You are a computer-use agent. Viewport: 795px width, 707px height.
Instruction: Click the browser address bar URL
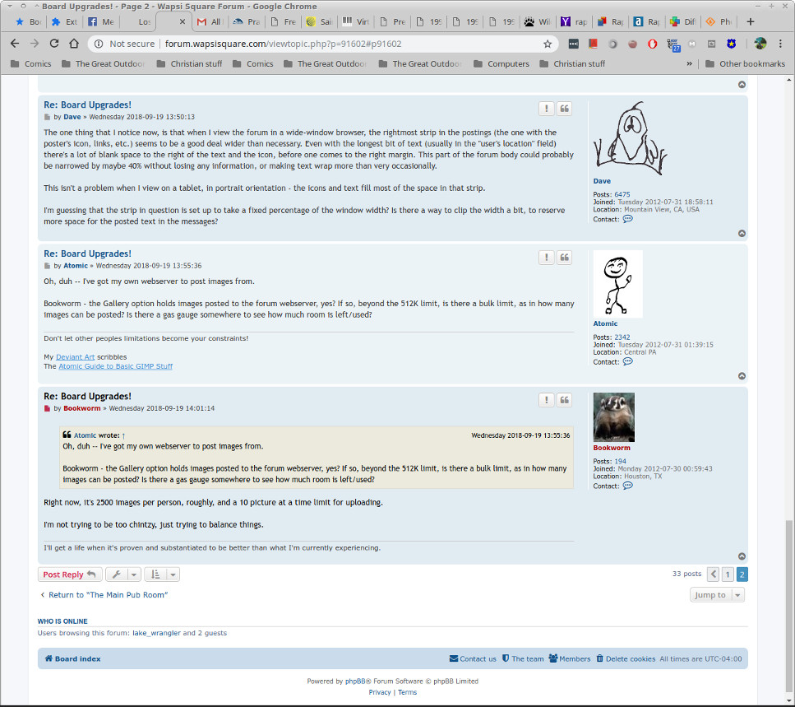click(282, 44)
